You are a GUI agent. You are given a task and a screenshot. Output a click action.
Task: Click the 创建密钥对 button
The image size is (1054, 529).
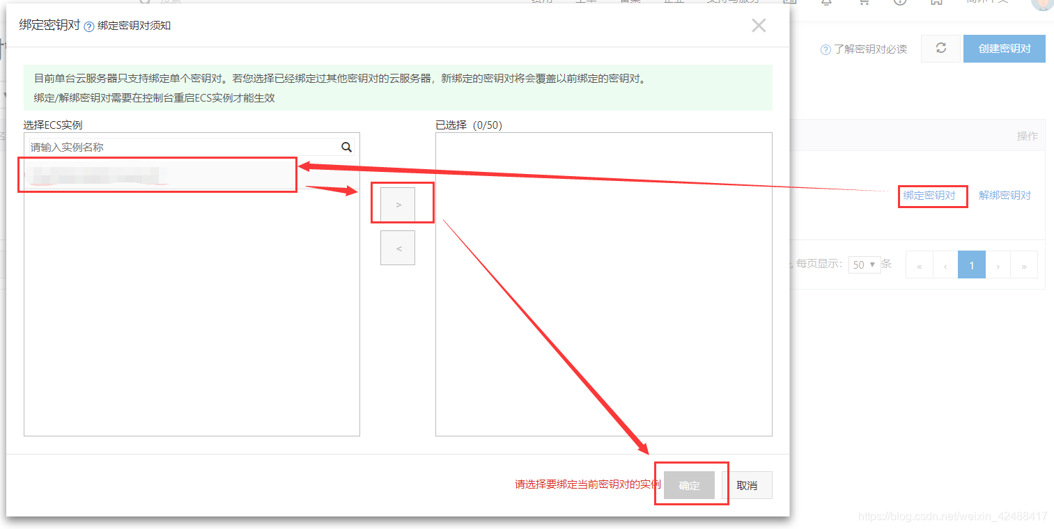pos(1005,49)
